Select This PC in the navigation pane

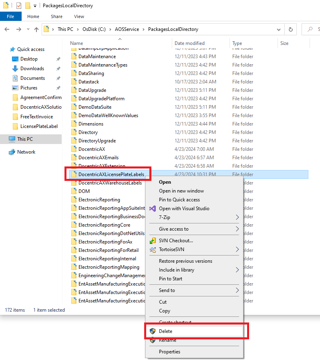pyautogui.click(x=25, y=139)
